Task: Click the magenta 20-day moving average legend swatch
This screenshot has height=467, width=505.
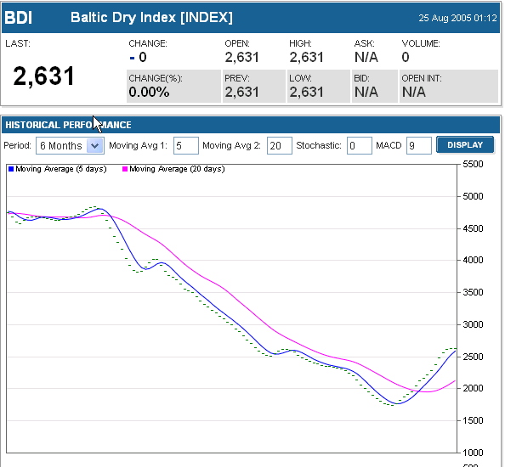Action: [x=125, y=169]
